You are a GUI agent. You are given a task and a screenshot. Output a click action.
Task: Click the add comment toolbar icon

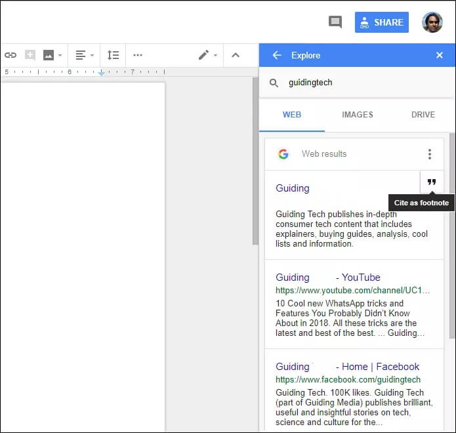[30, 55]
